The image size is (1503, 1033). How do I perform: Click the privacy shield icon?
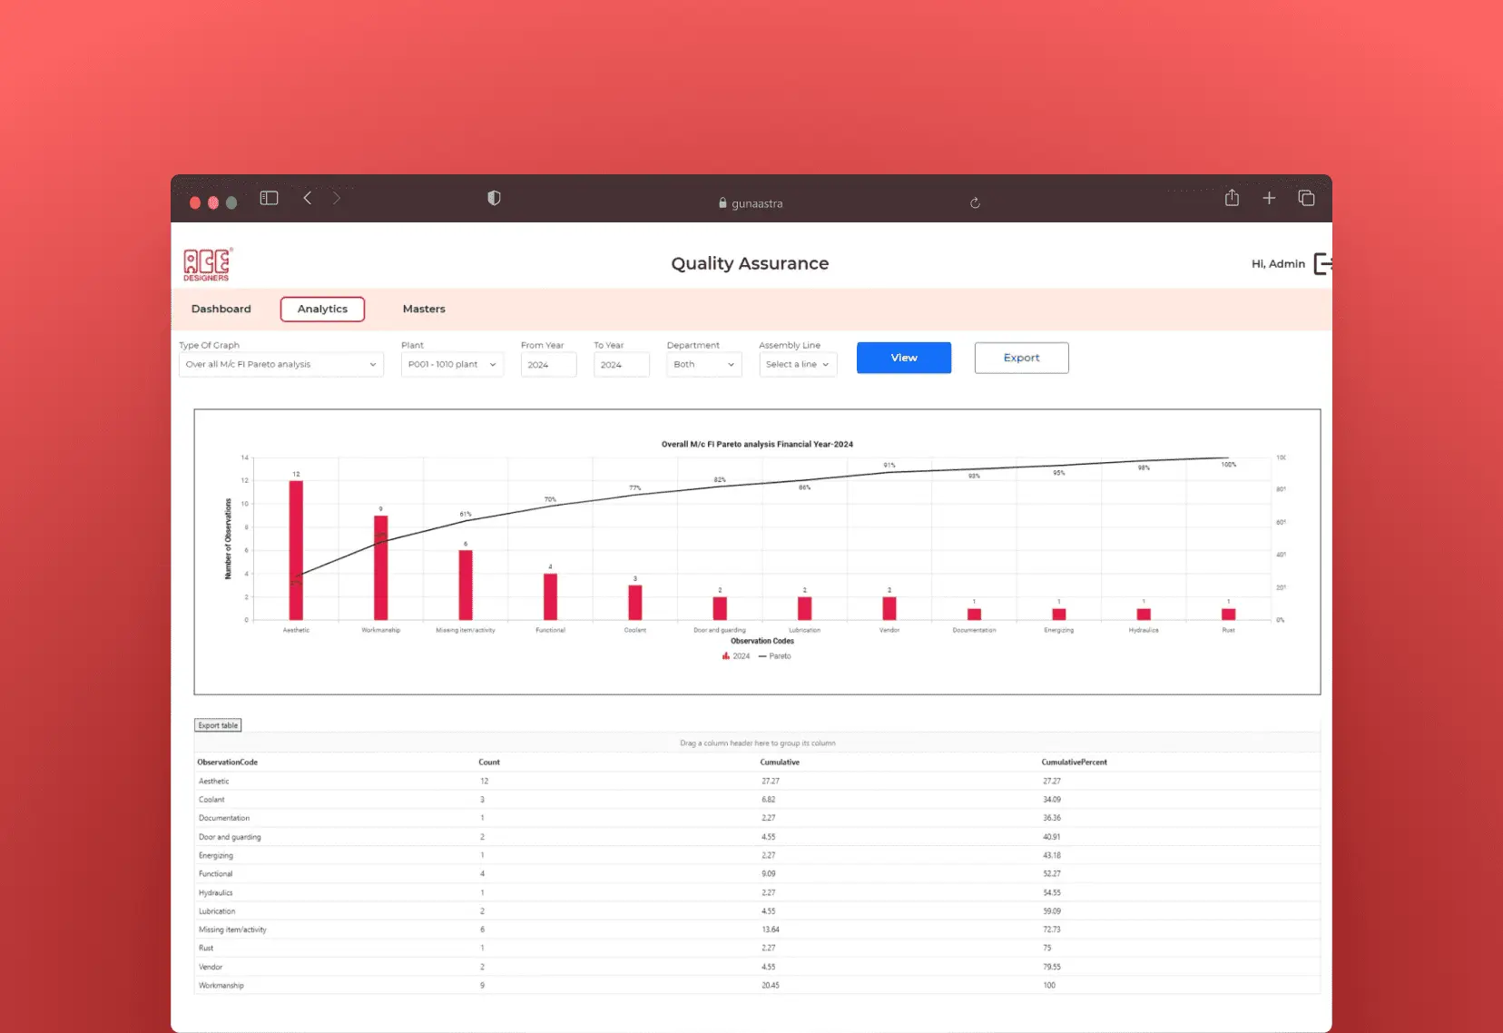[x=494, y=198]
